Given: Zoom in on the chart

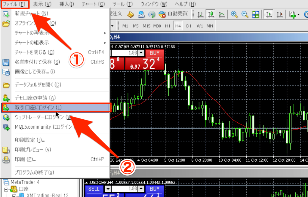Looking at the screenshot, I should pyautogui.click(x=234, y=14).
